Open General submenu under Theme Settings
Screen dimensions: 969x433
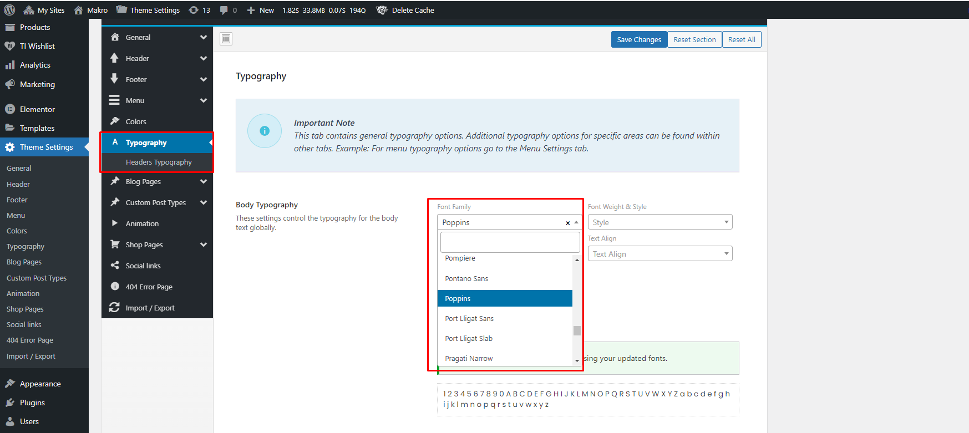[x=19, y=168]
